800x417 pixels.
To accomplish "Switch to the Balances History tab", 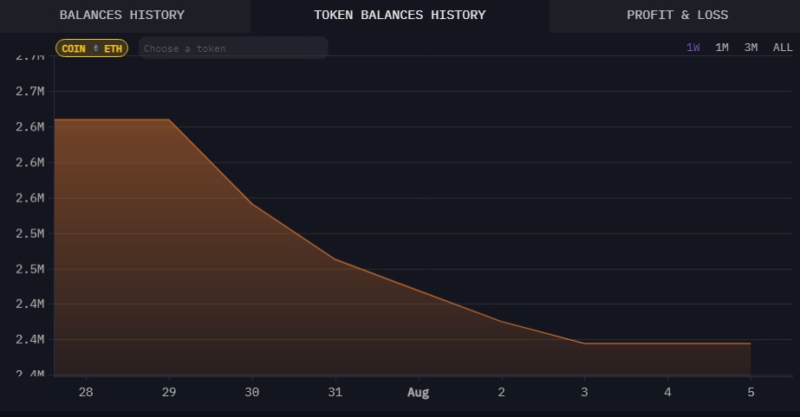I will pyautogui.click(x=121, y=16).
